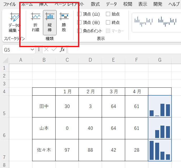
Task: Select the column G header
Action: (160, 60)
